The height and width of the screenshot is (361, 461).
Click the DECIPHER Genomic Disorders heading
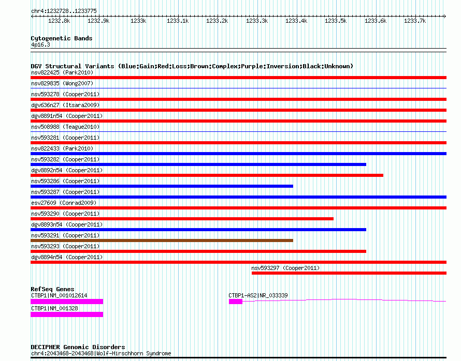click(78, 347)
